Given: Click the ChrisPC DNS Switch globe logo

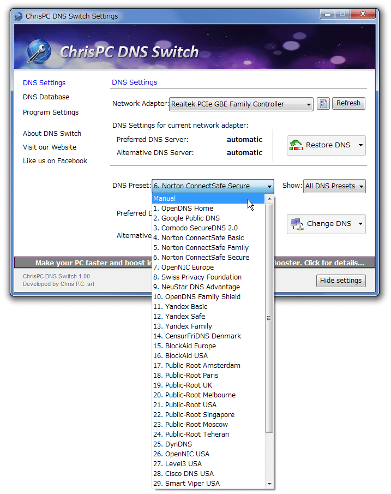Looking at the screenshot, I should [39, 51].
